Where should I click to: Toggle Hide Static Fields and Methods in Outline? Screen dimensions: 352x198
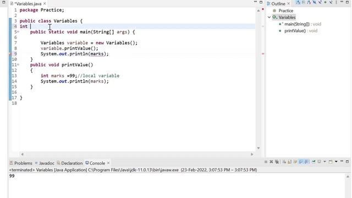click(320, 2)
